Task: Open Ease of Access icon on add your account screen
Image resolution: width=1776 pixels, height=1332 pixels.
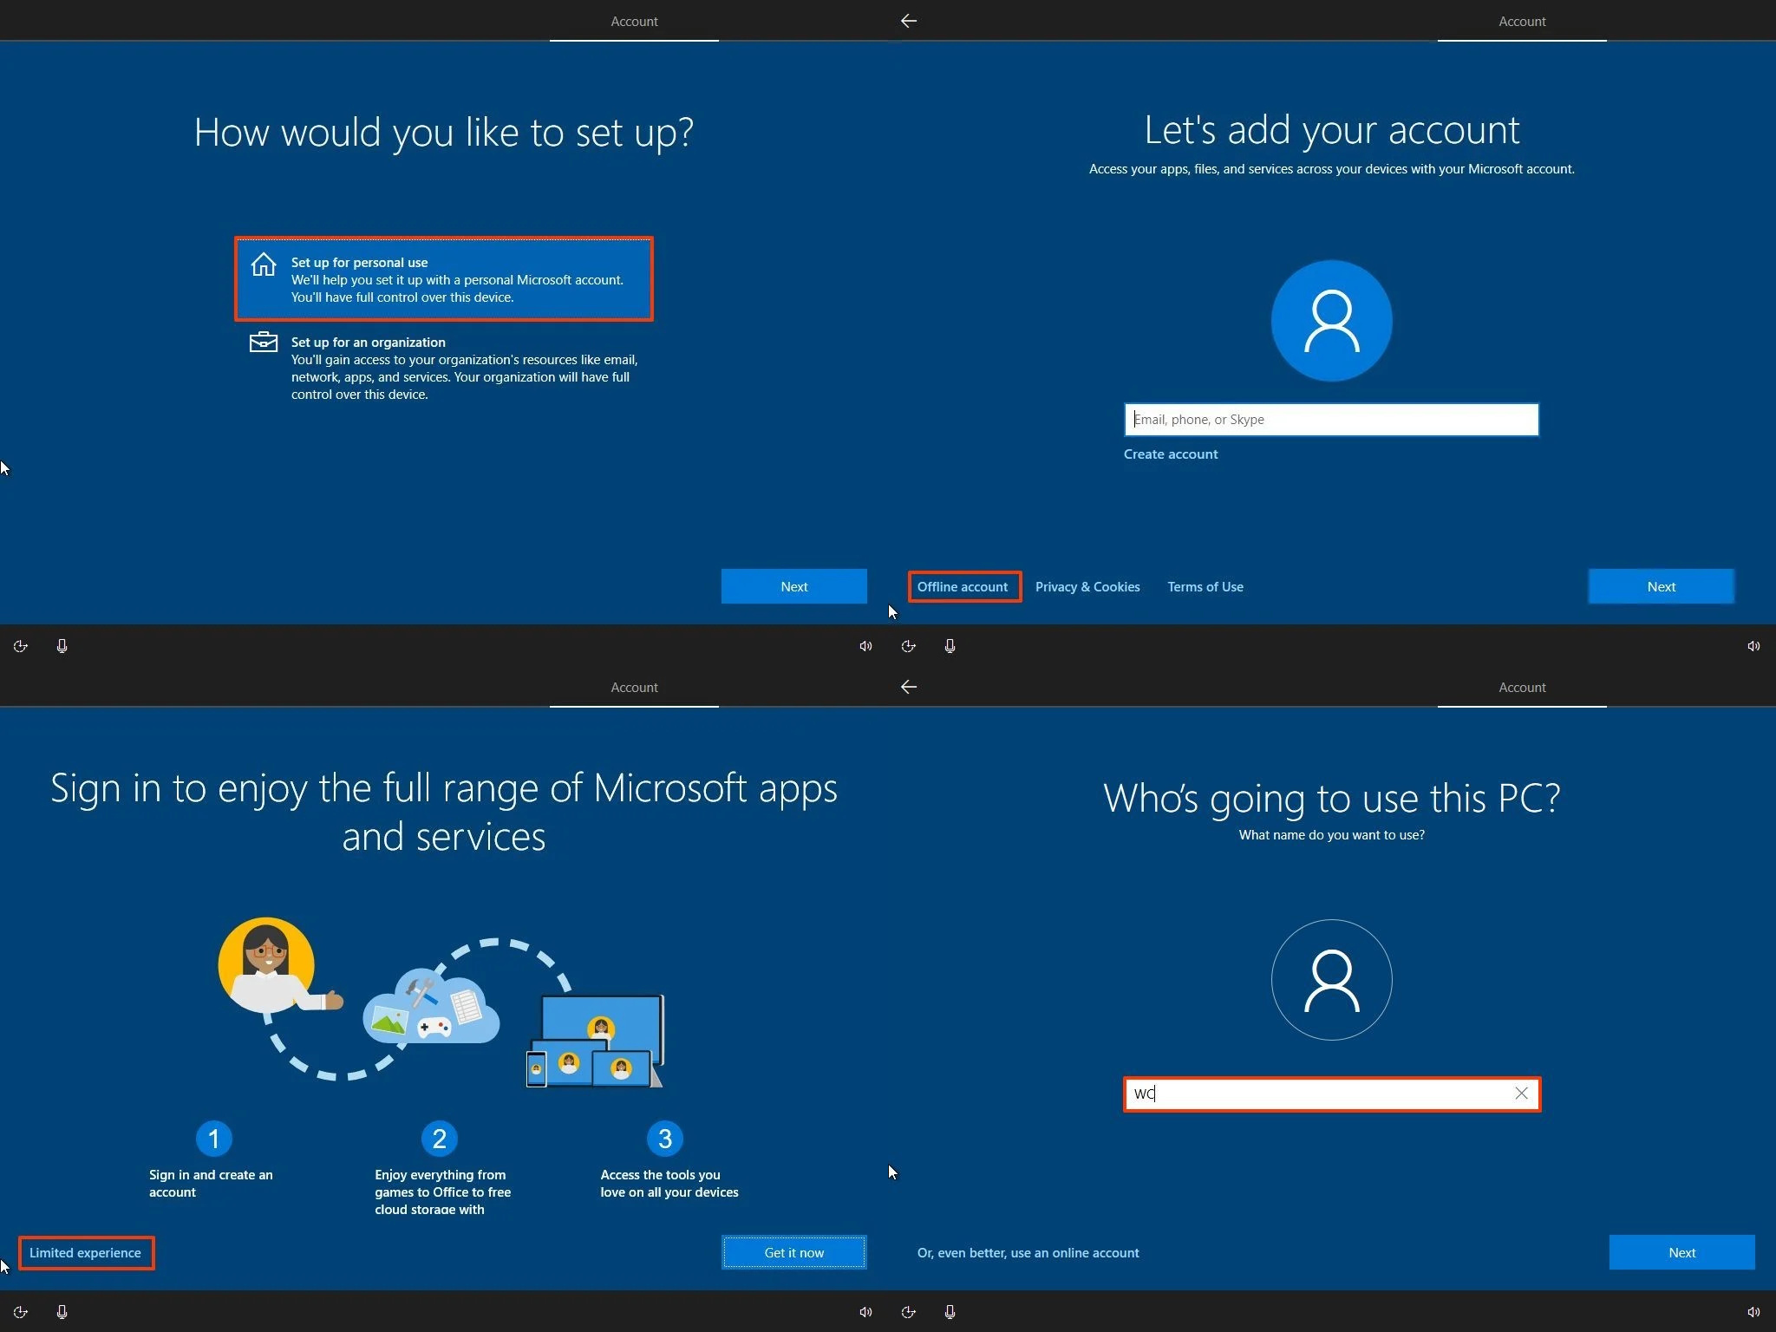Action: [x=909, y=646]
